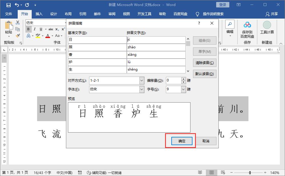This screenshot has width=285, height=176.
Task: Apply the Font Color icon
Action: click(48, 35)
